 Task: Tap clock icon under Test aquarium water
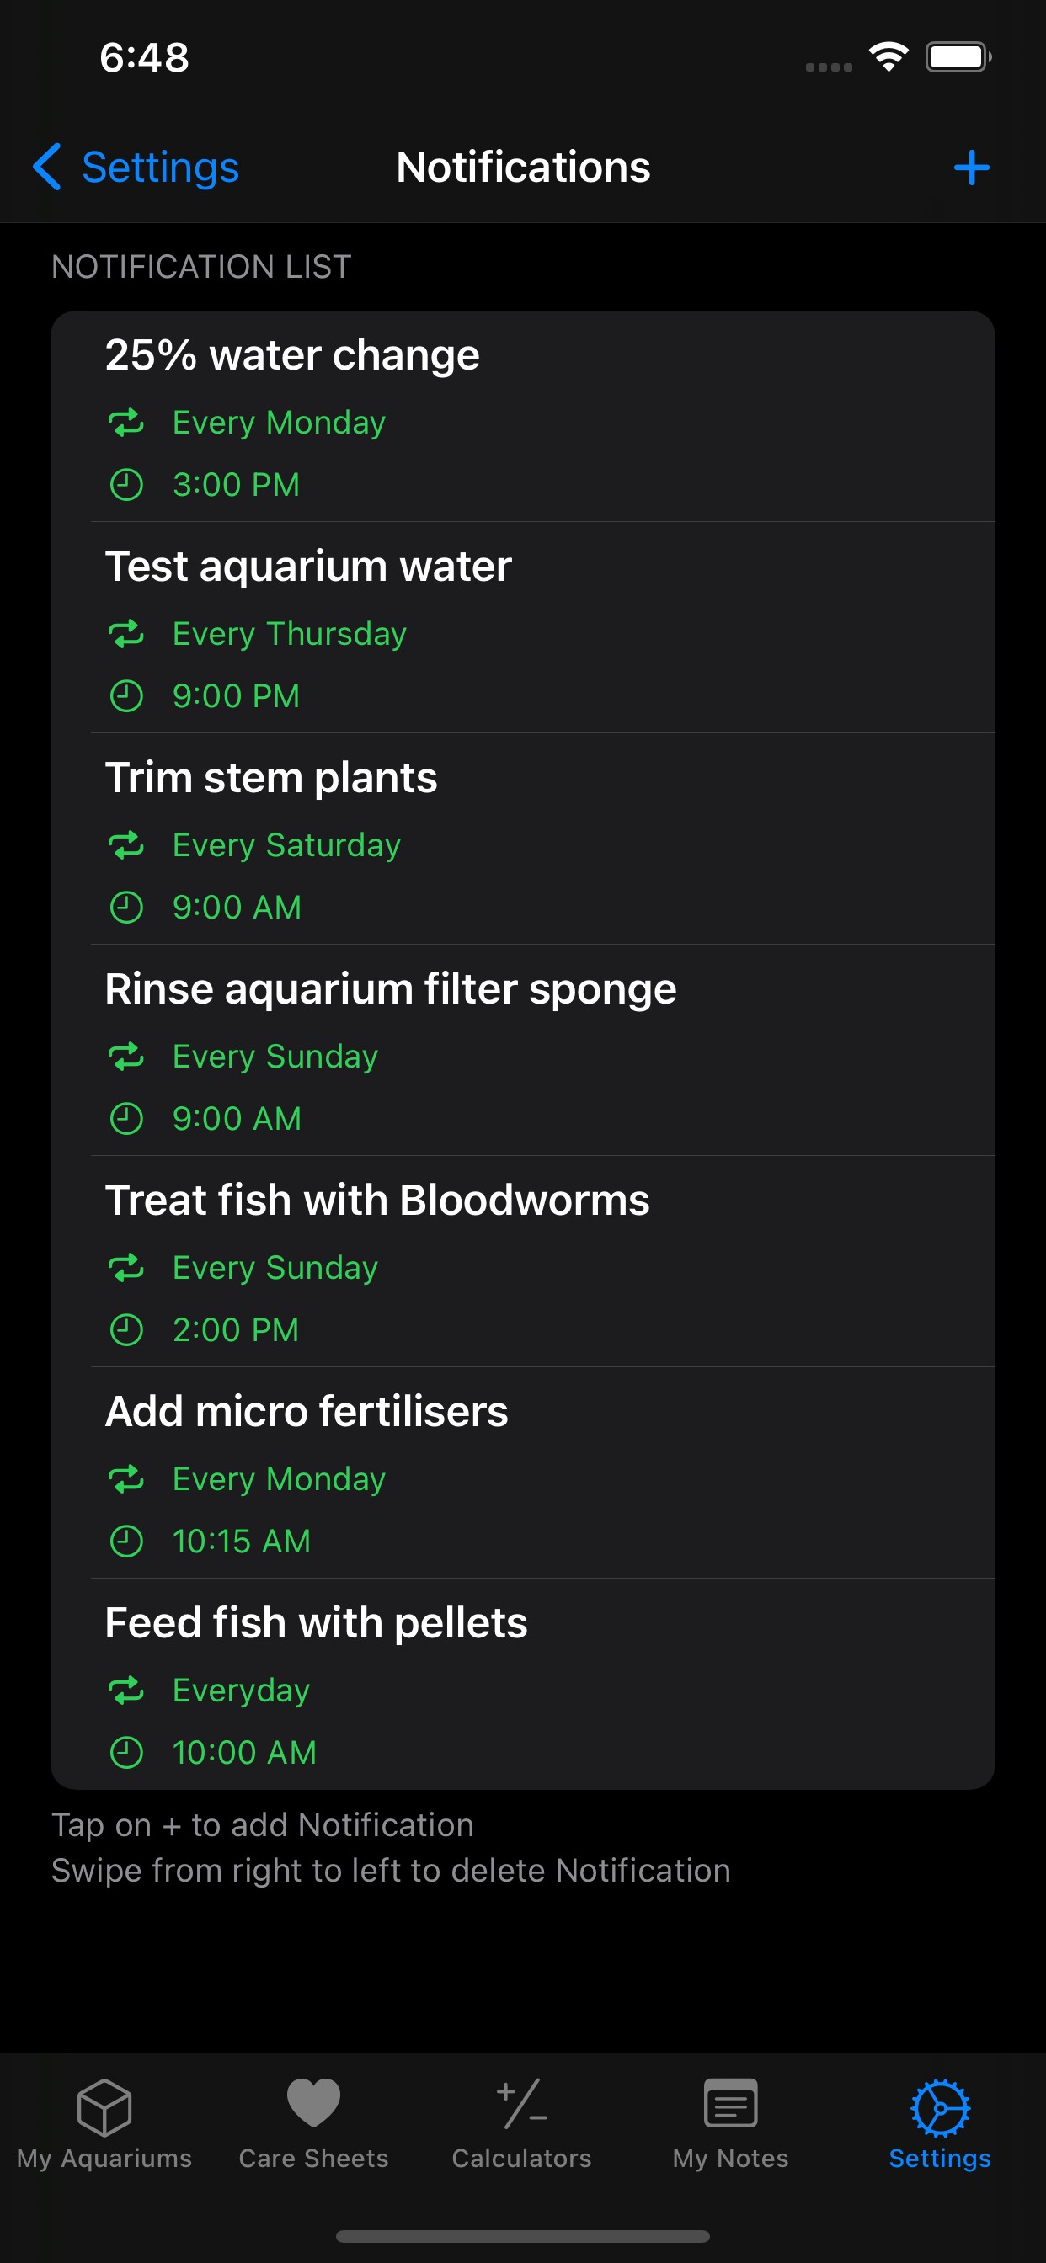pyautogui.click(x=126, y=695)
